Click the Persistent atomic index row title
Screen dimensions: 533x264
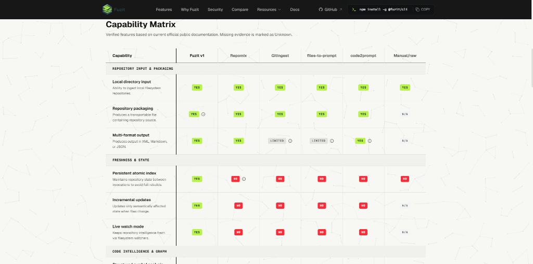pyautogui.click(x=134, y=173)
